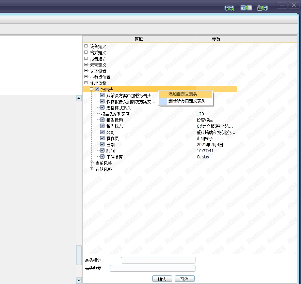Click the 山涧果子 operator value

click(205, 139)
